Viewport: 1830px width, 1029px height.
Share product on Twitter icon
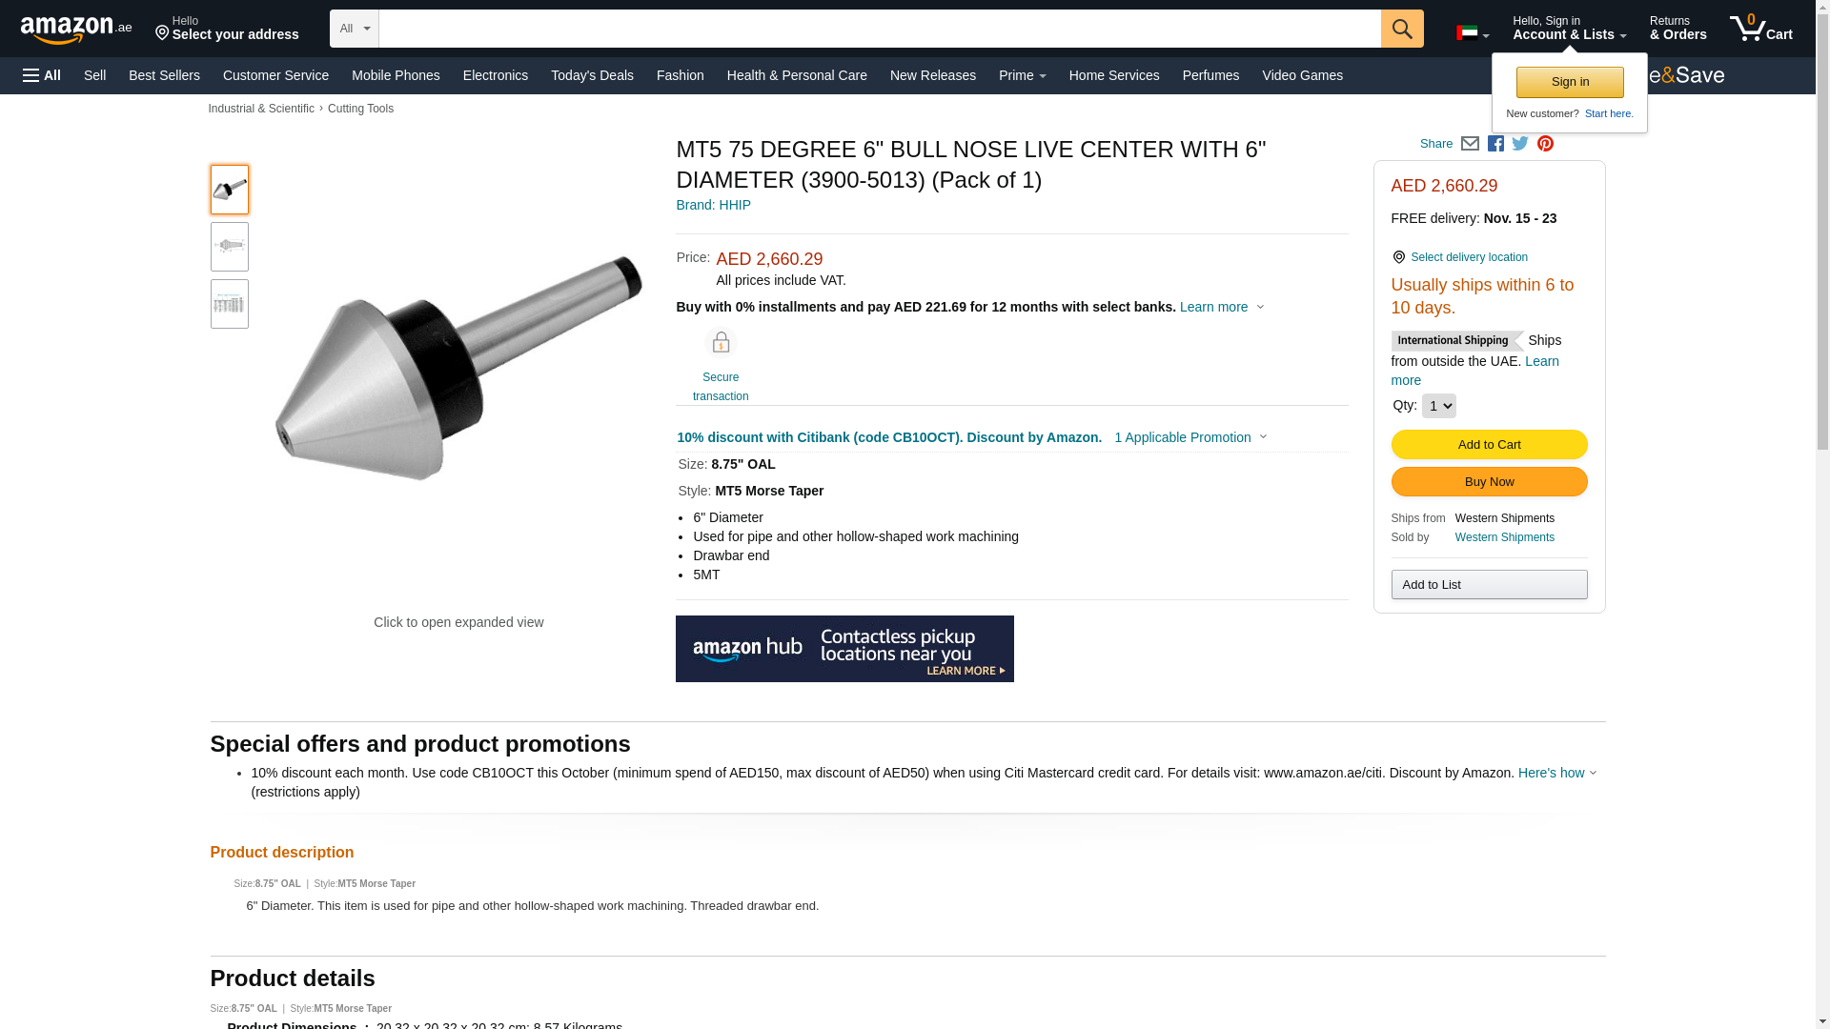click(1520, 144)
